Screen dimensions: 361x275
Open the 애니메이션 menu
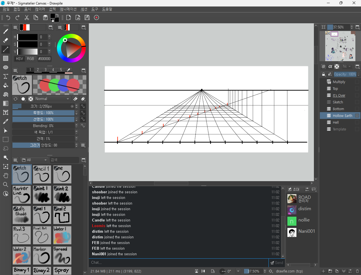tap(68, 9)
